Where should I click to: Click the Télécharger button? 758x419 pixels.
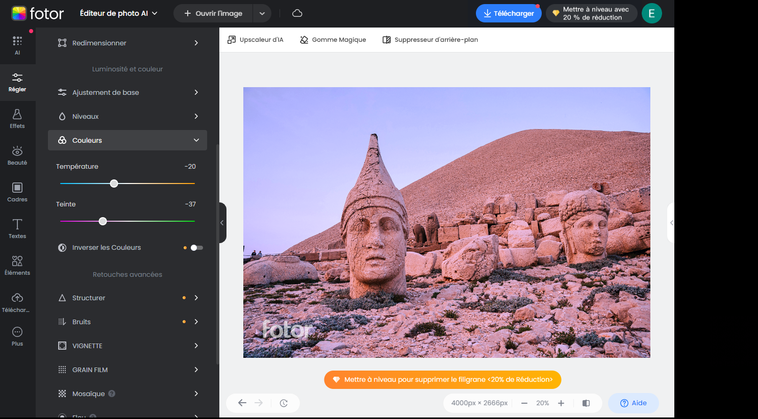click(x=508, y=13)
